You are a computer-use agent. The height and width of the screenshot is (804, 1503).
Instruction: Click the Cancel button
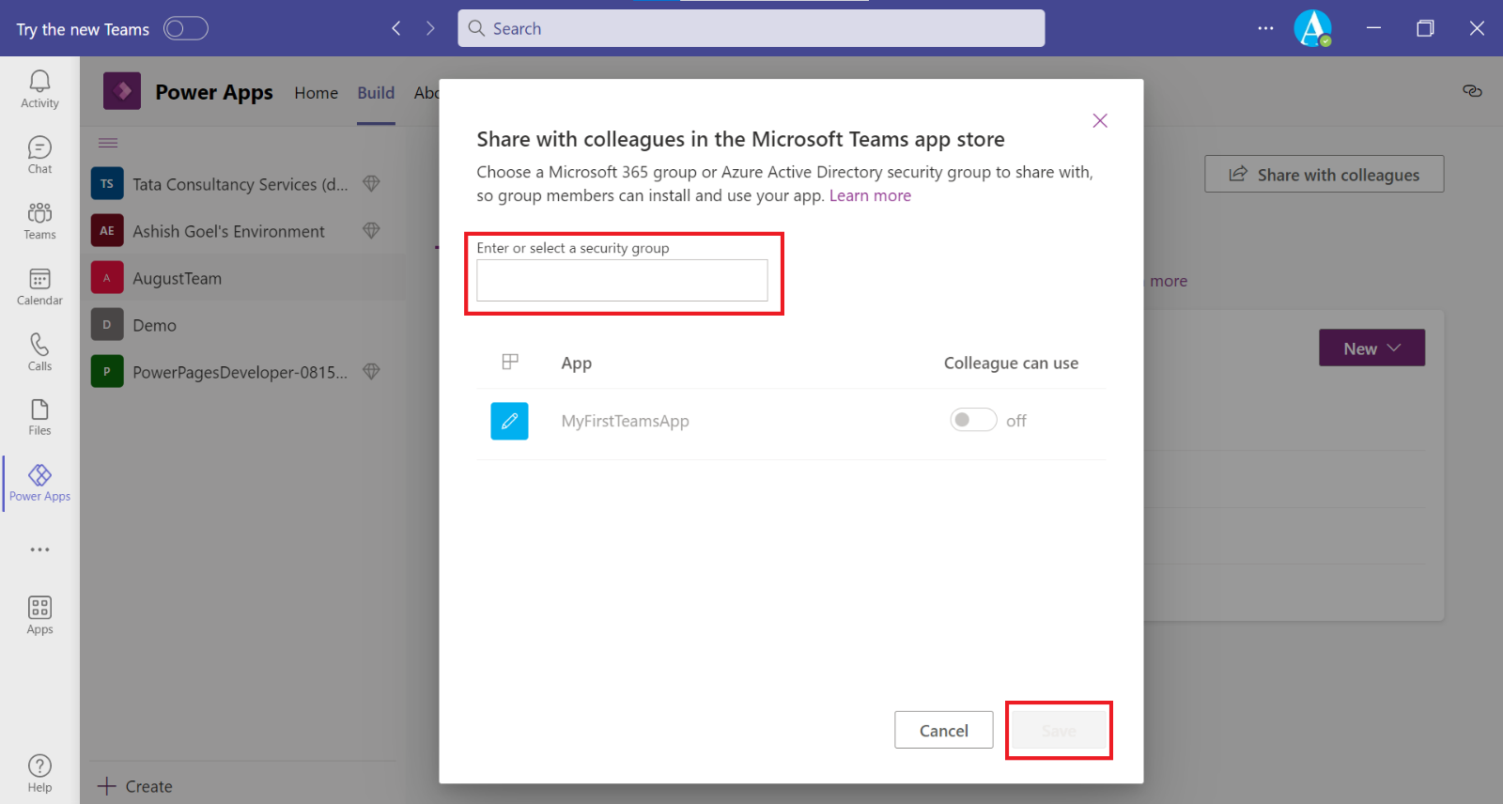click(943, 730)
